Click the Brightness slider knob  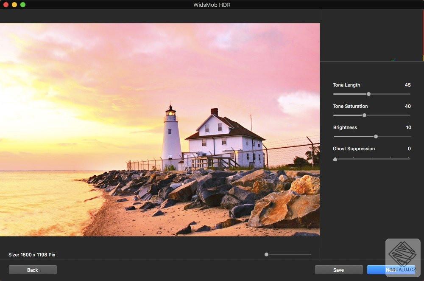[375, 136]
